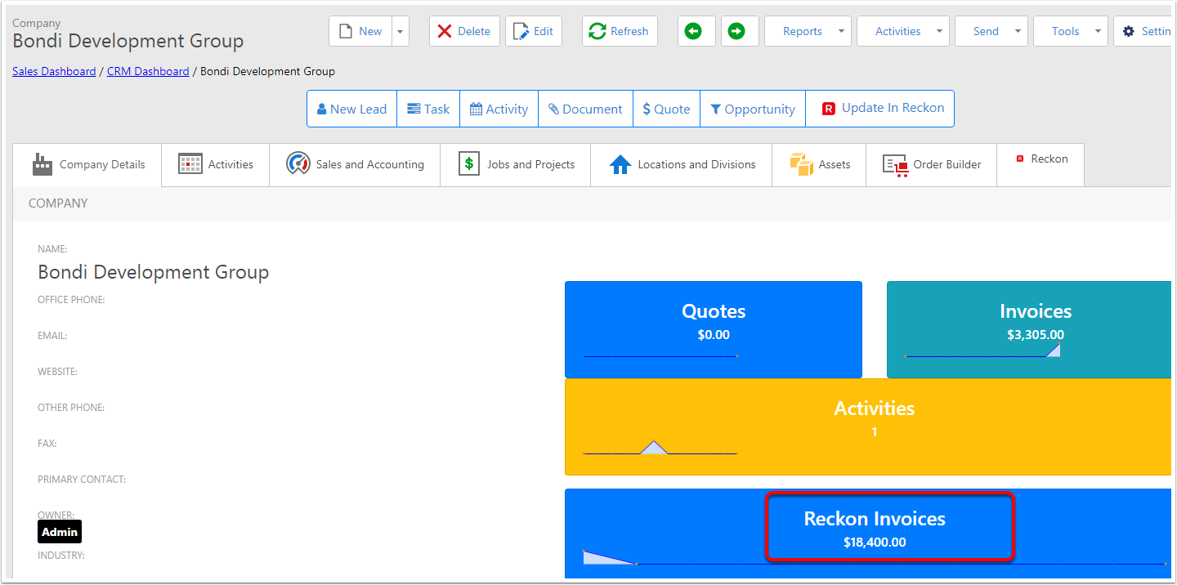Click the New document button
Viewport: 1177px width, 585px height.
[x=360, y=31]
